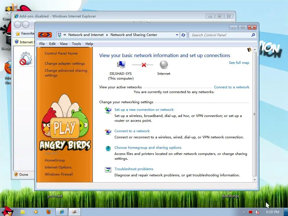Click the clock showing 9:19 PM

pyautogui.click(x=273, y=212)
